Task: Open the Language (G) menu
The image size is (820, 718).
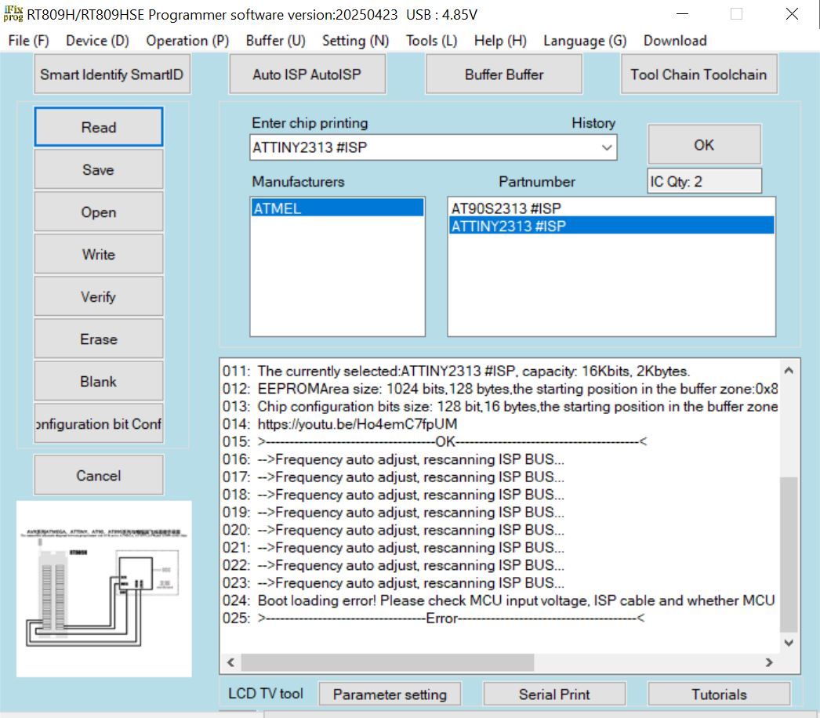Action: [x=585, y=41]
